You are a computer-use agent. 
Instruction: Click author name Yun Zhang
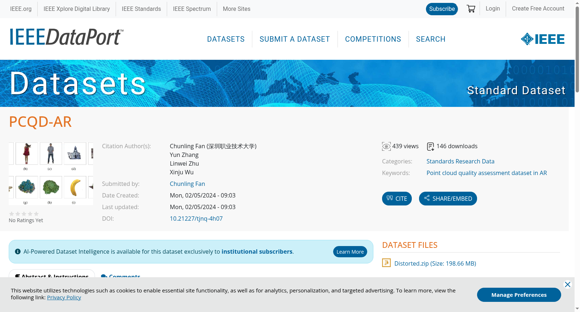click(x=184, y=155)
